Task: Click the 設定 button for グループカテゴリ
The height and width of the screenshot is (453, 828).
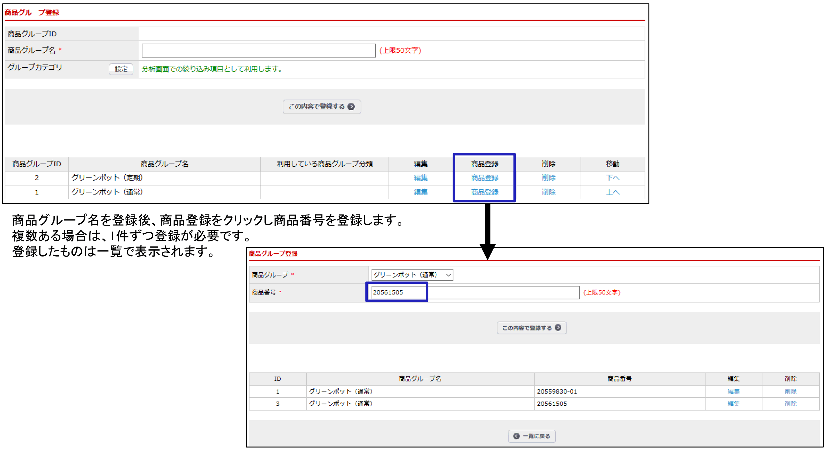Action: (x=121, y=69)
